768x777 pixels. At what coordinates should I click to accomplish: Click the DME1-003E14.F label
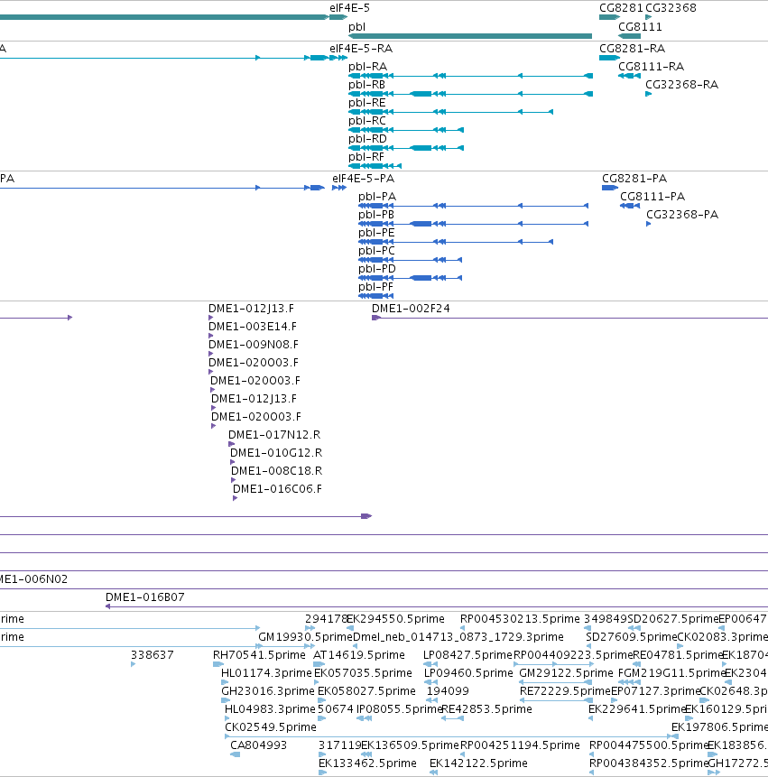(252, 327)
